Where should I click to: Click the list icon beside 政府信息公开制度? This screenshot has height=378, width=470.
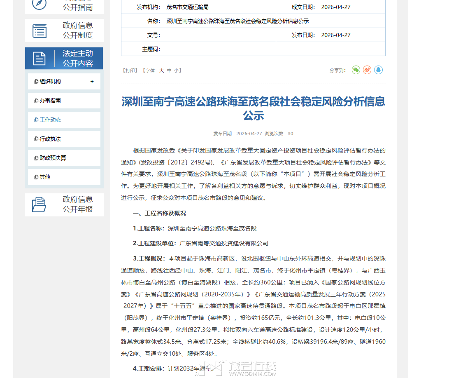pos(40,30)
